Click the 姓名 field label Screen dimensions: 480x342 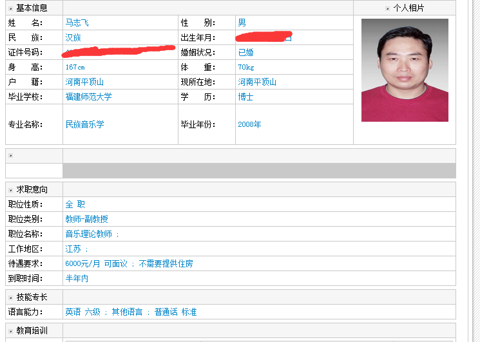(x=25, y=23)
